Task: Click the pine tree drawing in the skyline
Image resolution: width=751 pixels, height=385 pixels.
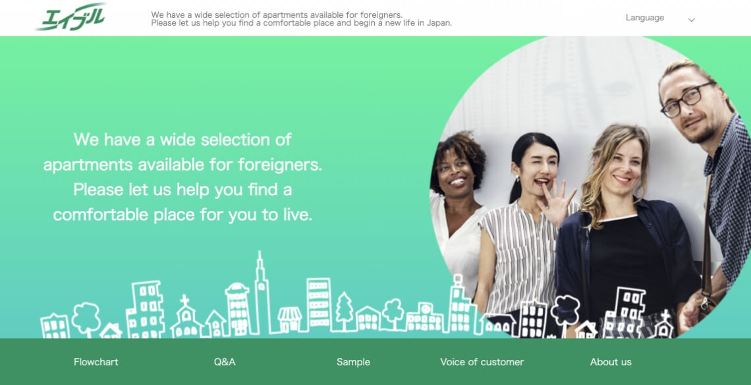Action: (x=344, y=311)
